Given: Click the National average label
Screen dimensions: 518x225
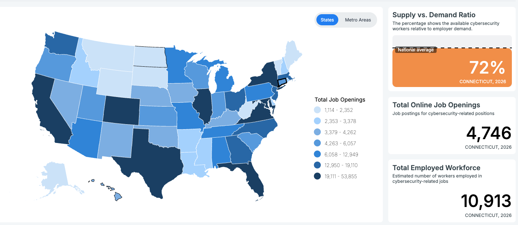Looking at the screenshot, I should coord(415,50).
